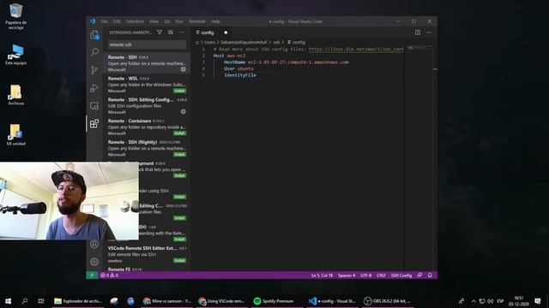
Task: Open the Extensions panel more actions menu
Action: coord(181,33)
